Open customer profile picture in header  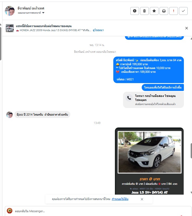[x=10, y=11]
